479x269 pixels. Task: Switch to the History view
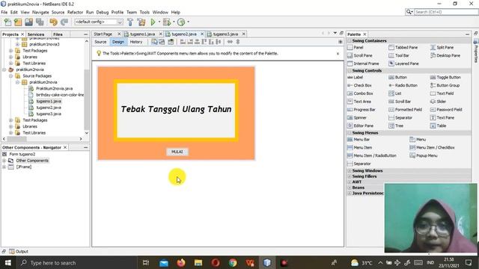136,42
